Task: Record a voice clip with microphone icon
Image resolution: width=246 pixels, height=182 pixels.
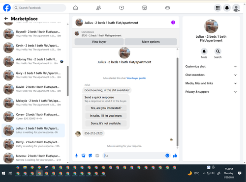Action: point(76,156)
